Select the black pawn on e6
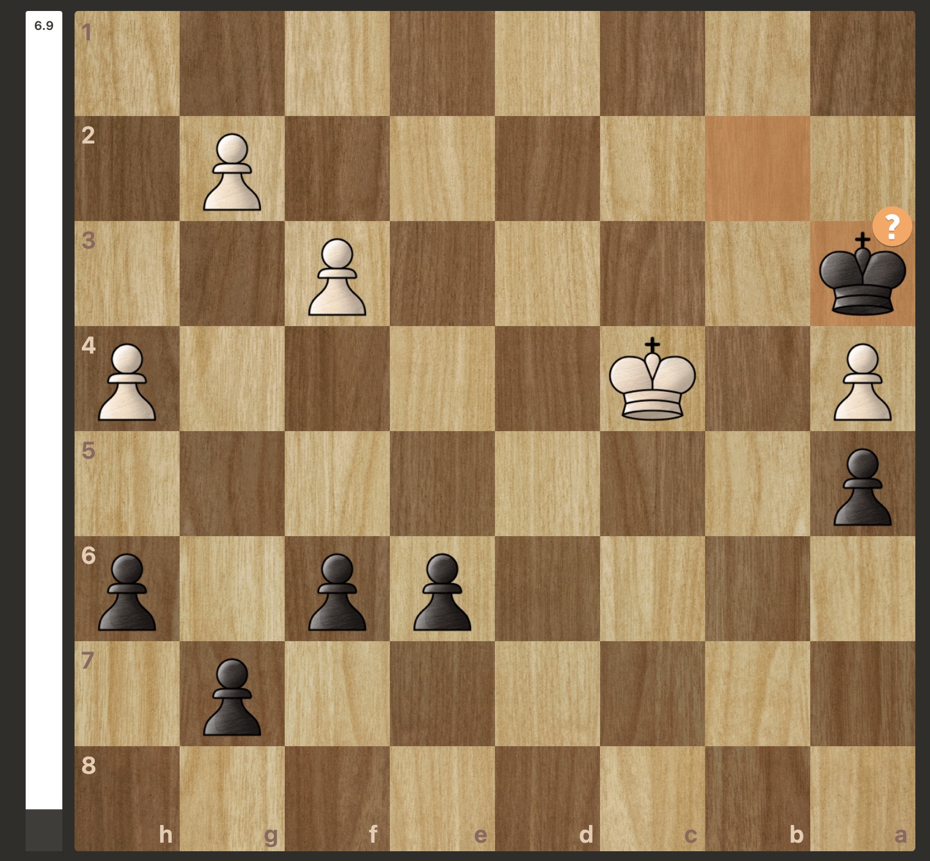930x861 pixels. point(442,592)
